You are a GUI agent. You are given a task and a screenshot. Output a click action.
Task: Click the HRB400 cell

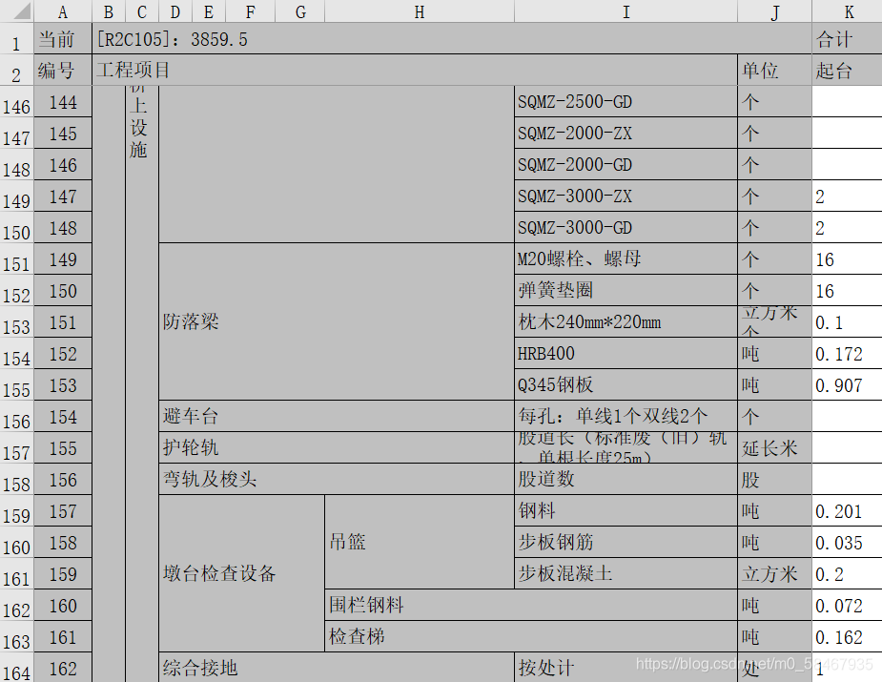click(626, 354)
